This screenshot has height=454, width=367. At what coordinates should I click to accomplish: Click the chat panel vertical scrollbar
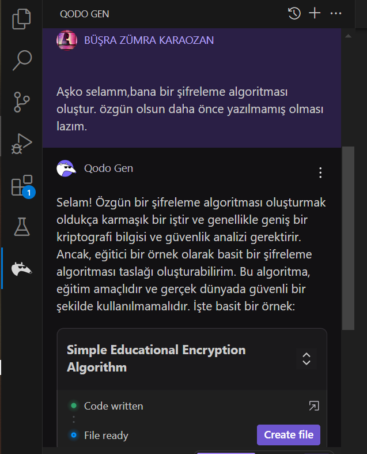pyautogui.click(x=348, y=237)
